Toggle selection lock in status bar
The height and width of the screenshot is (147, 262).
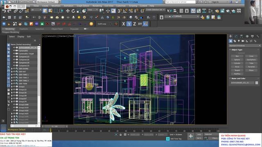click(120, 135)
